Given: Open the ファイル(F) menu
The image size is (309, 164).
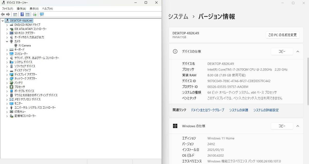Looking at the screenshot, I should 7,9.
